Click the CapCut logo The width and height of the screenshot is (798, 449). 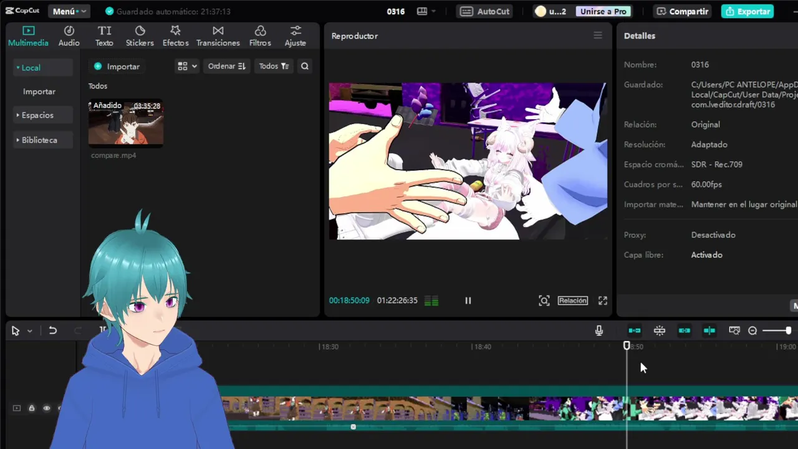22,11
